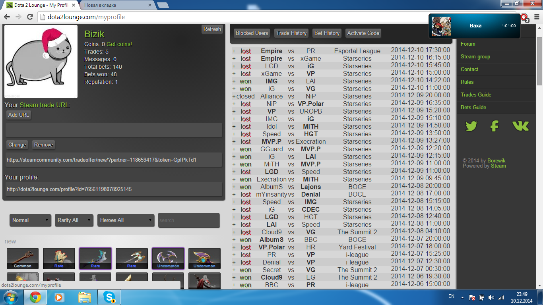Click the Bizik profile avatar cat
This screenshot has width=543, height=305.
(x=41, y=62)
